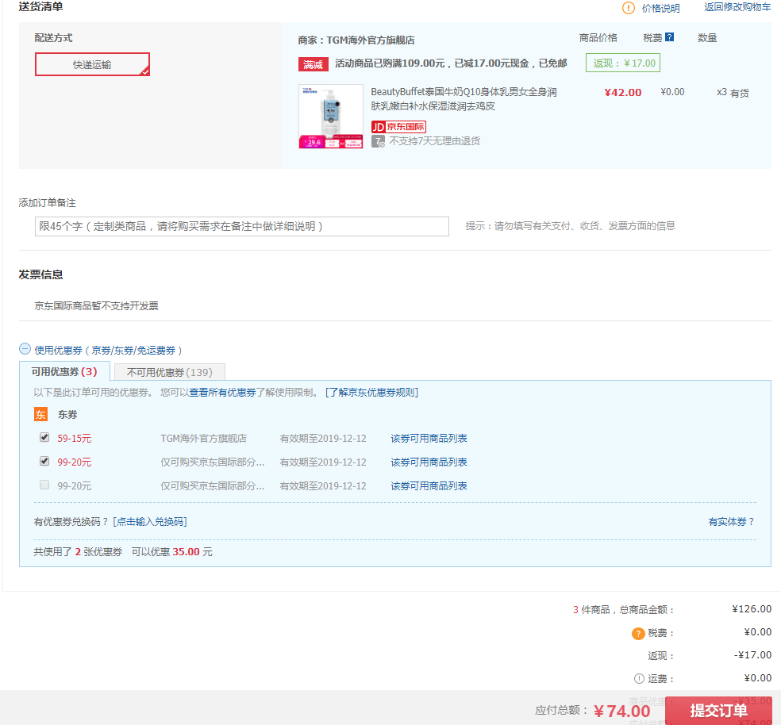Click the orange question icon beside 税费 total

click(x=638, y=633)
